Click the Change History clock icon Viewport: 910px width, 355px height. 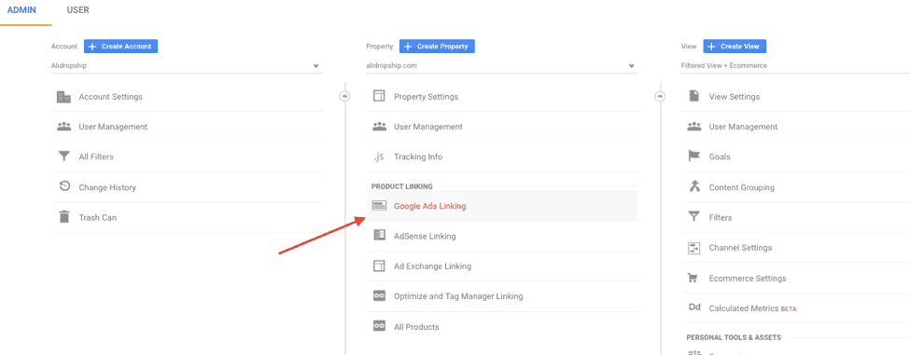64,186
